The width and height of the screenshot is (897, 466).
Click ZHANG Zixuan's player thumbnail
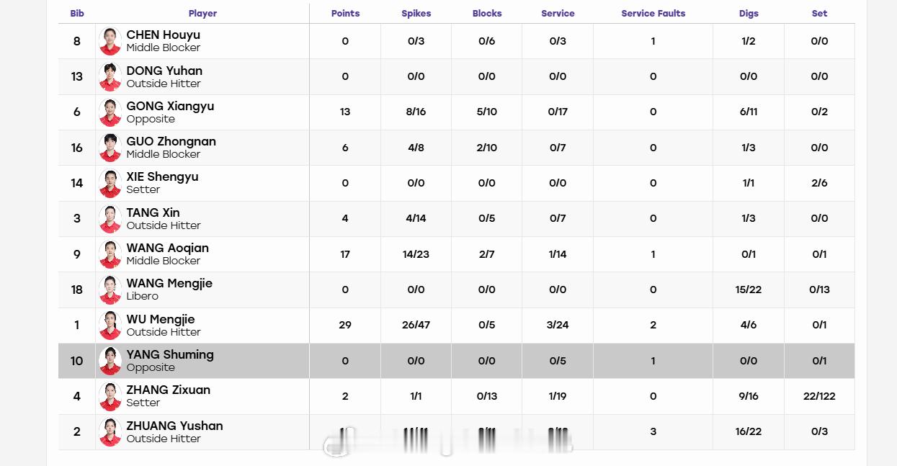[x=110, y=396]
